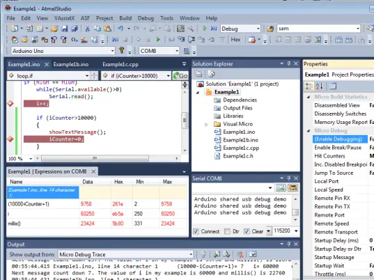This screenshot has height=280, width=374.
Task: Undo the last edit with blue arrow
Action: tap(120, 29)
